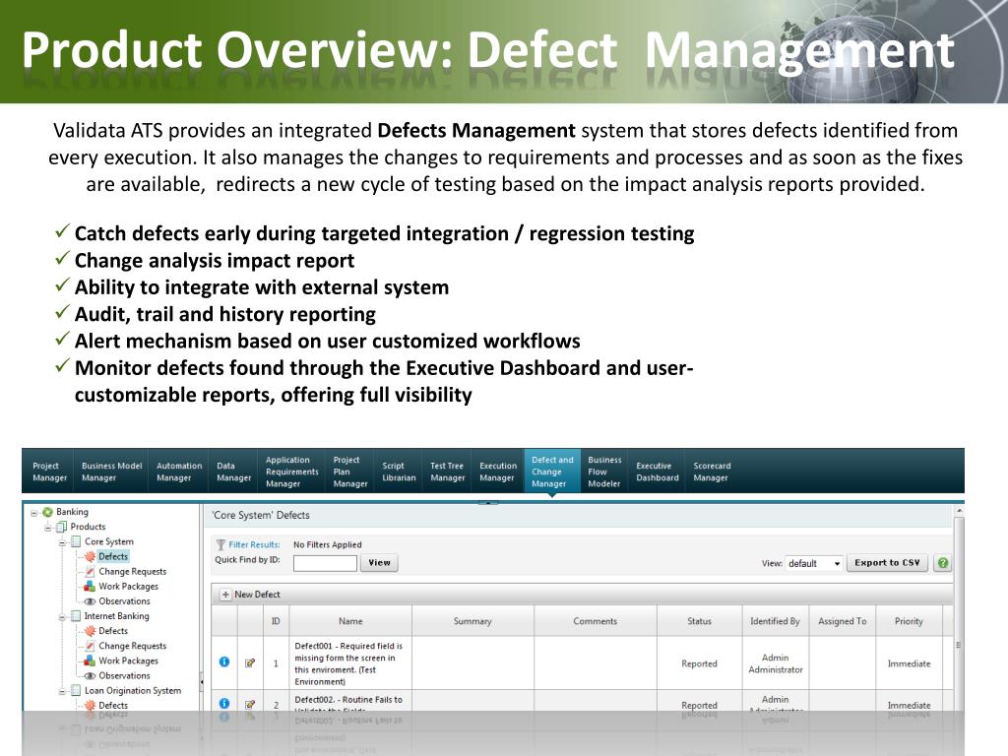
Task: Click the Status column header
Action: point(700,621)
